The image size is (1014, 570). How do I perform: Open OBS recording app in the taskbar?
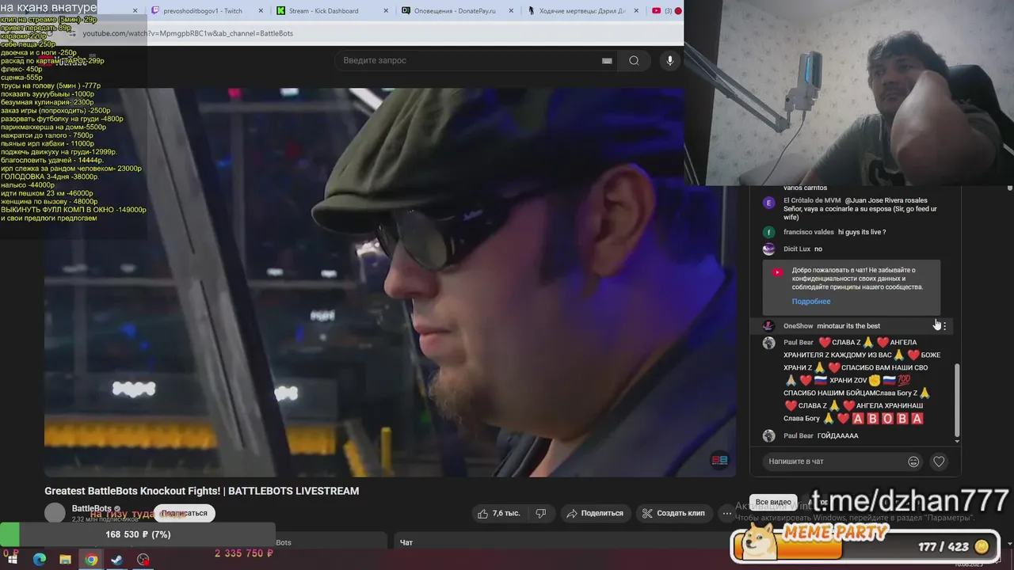point(143,560)
